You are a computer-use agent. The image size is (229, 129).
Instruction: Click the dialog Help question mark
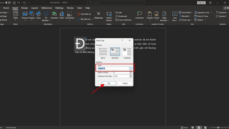(x=122, y=41)
